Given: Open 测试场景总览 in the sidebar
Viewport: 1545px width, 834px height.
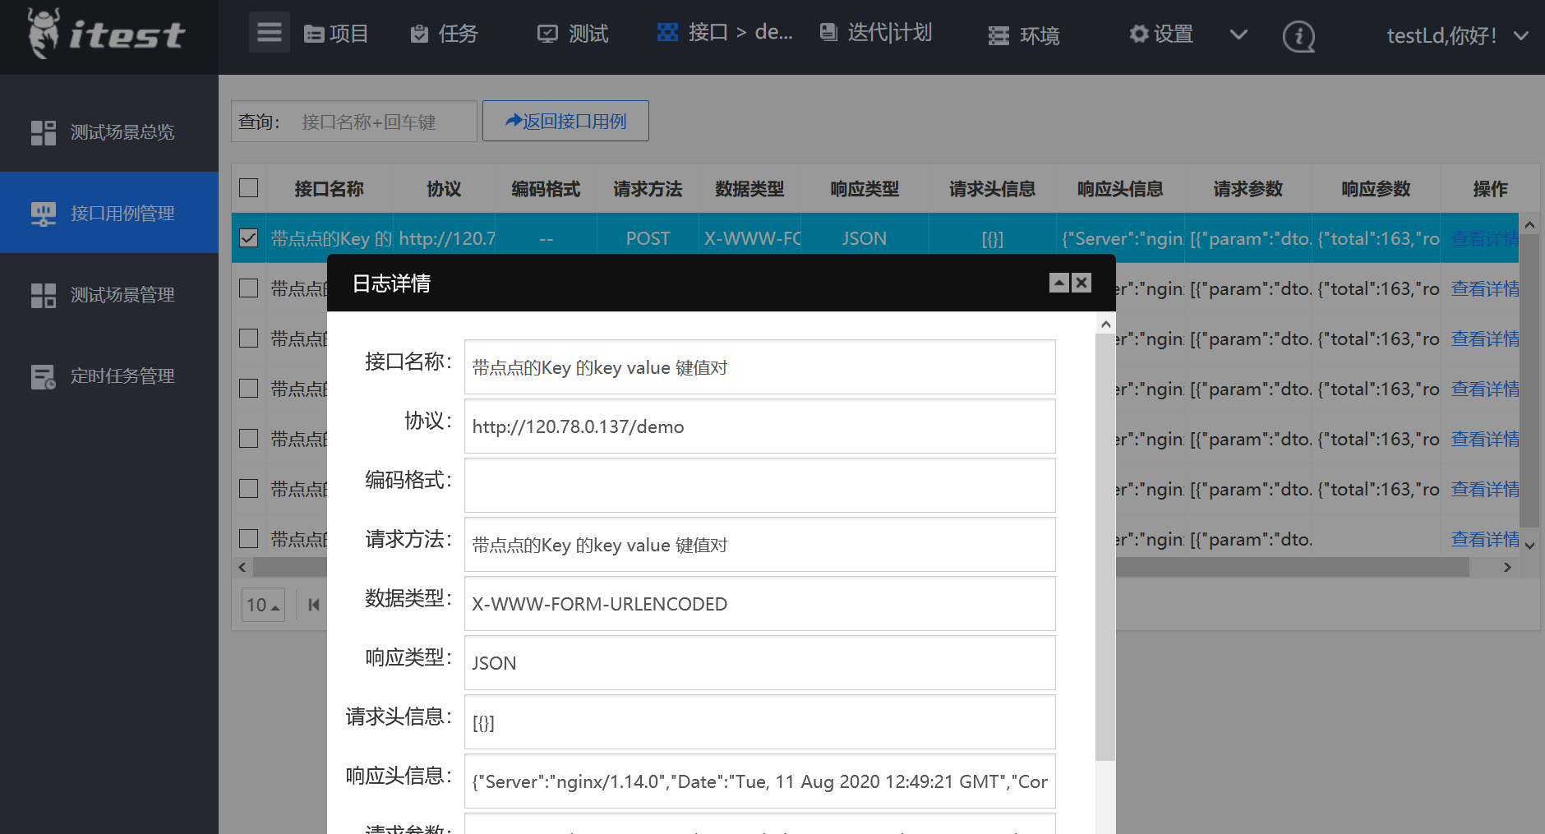Looking at the screenshot, I should 109,131.
